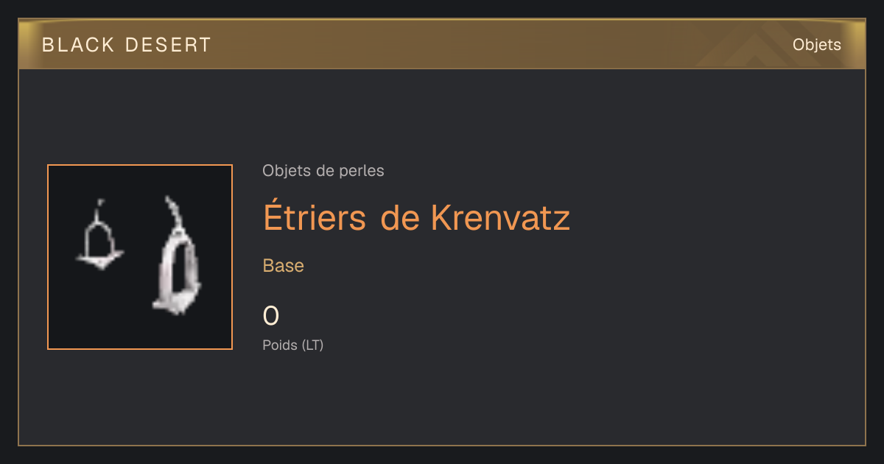Screen dimensions: 884x464
Task: Click the word Étriers in the title
Action: point(315,218)
